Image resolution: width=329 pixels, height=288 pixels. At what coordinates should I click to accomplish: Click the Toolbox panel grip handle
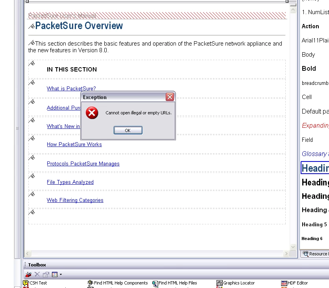coord(25,265)
